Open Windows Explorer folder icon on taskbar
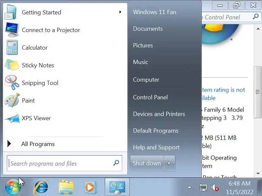 click(x=66, y=187)
